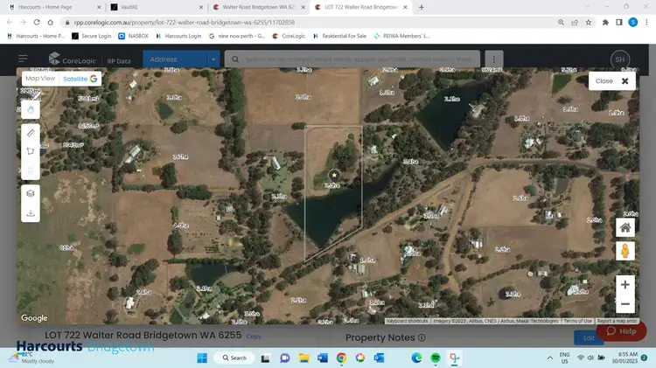Click the CoreLogic logo

point(72,59)
